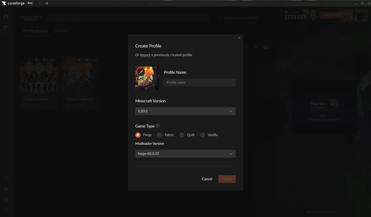
Task: Click the login icon in the left sidebar
Action: coord(6,178)
